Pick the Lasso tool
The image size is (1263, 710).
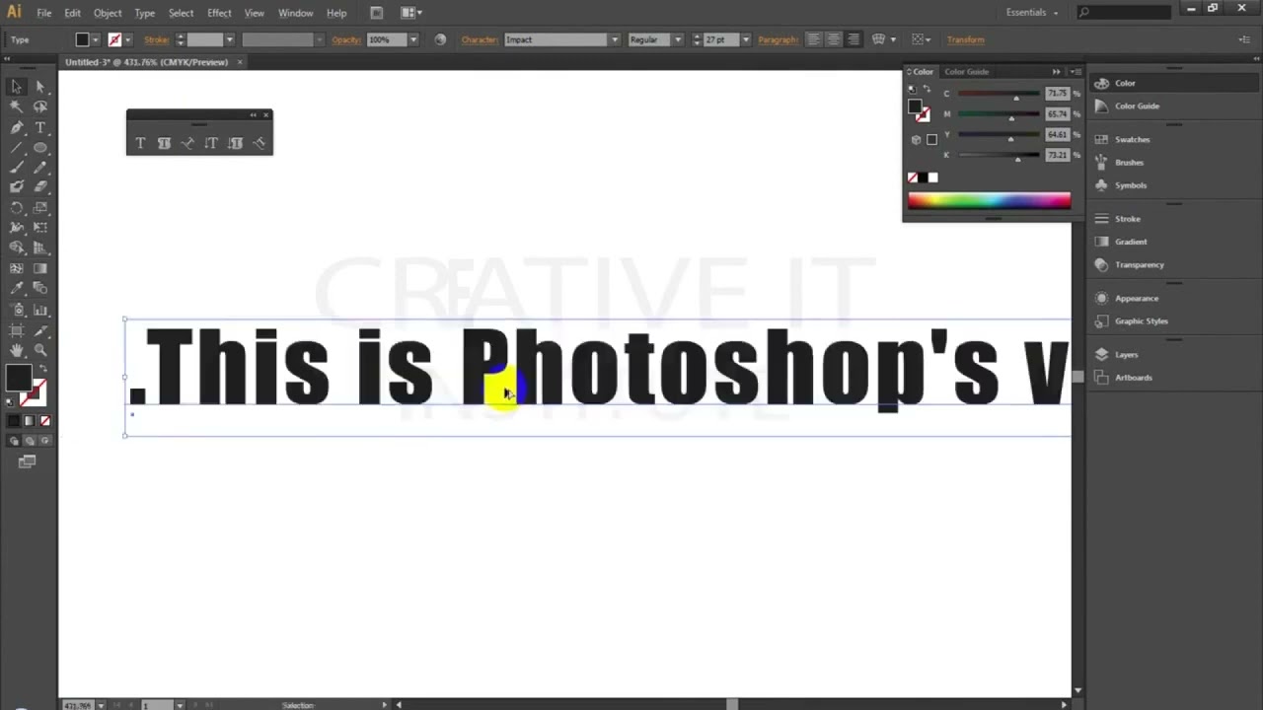pyautogui.click(x=40, y=106)
